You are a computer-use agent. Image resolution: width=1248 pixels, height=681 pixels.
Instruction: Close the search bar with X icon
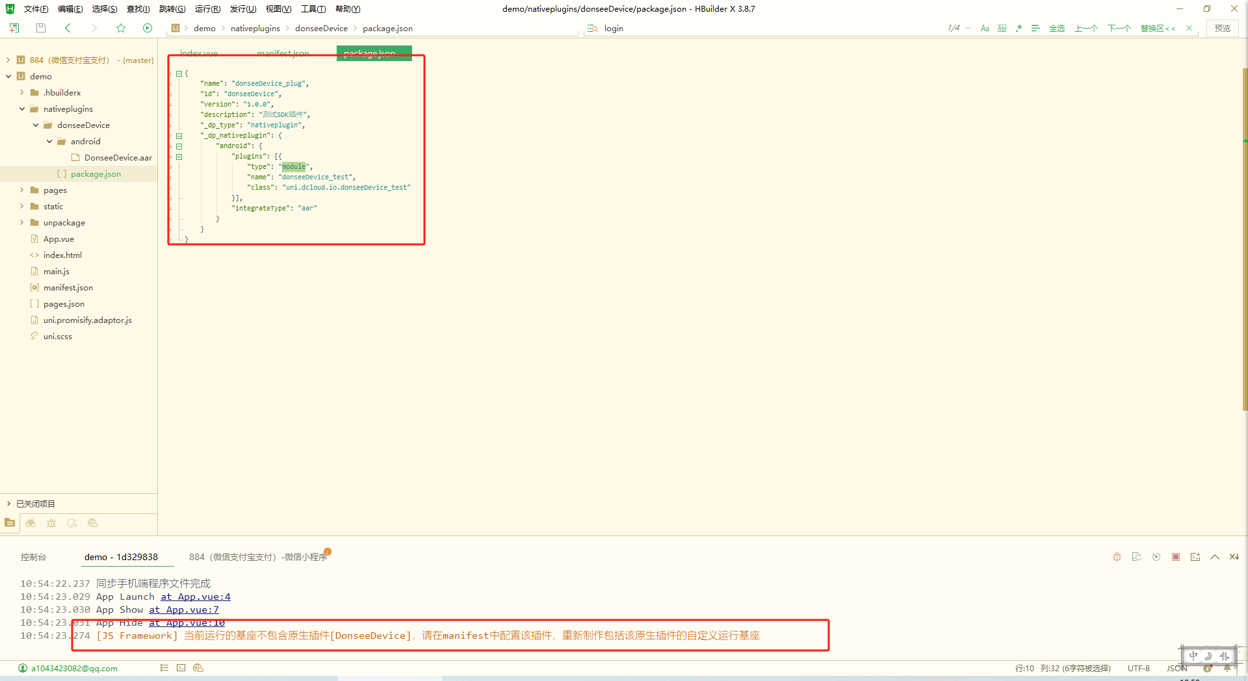(1189, 28)
